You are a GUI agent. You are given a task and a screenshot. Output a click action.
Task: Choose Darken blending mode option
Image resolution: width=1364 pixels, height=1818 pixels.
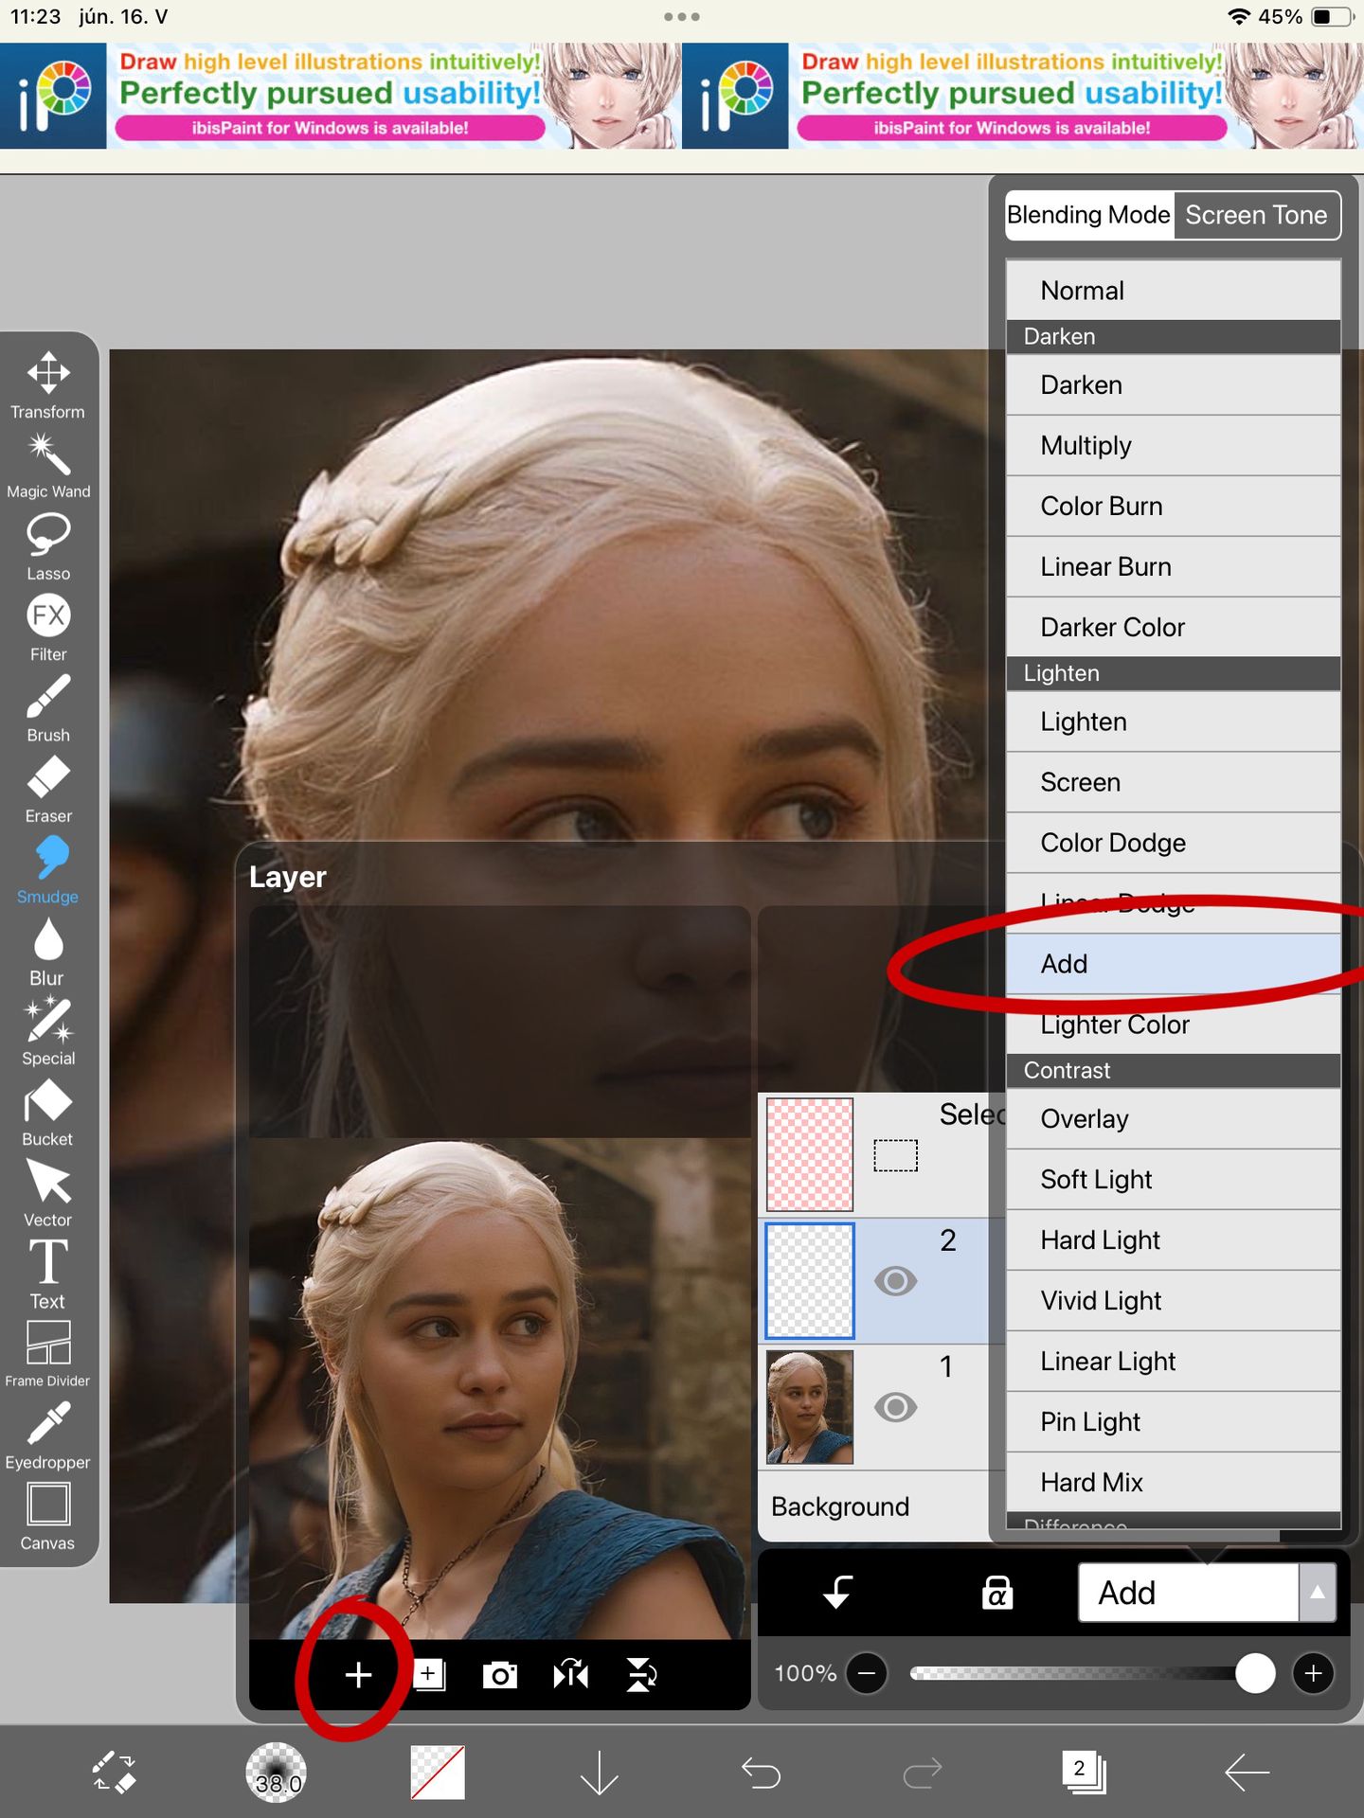point(1173,385)
